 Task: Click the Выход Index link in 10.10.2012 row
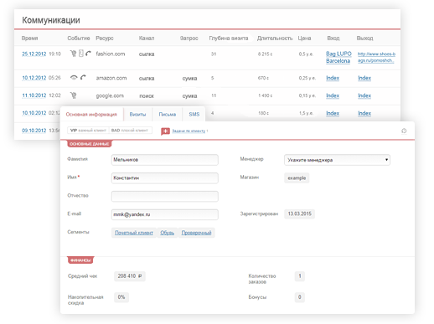(364, 113)
